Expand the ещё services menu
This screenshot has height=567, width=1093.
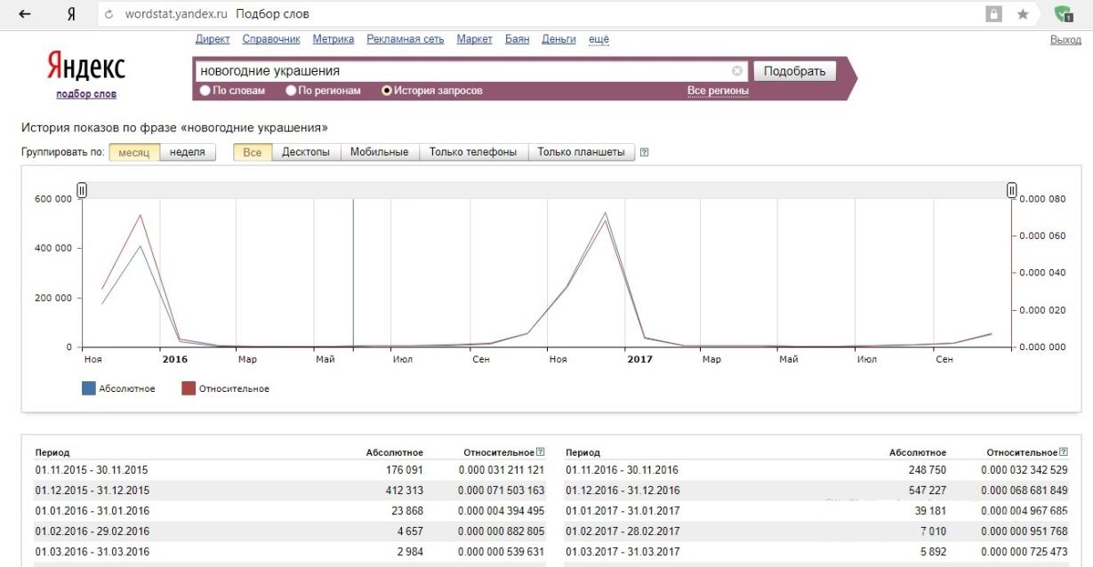point(599,39)
